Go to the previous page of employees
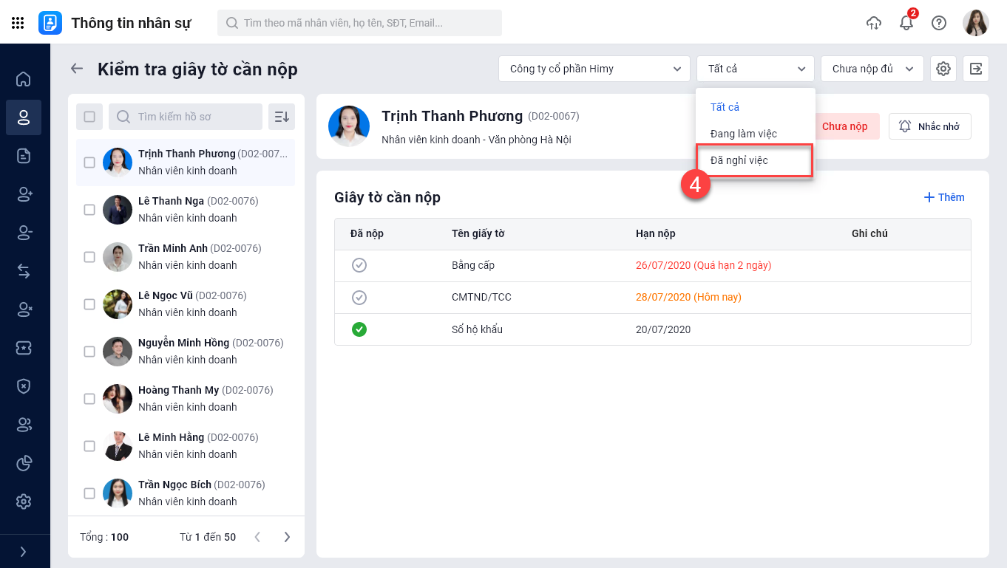The width and height of the screenshot is (1007, 568). [x=257, y=537]
